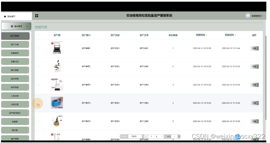Click the vertical scrollbar at the right edge
Viewport: 270px width, 143px height.
(266, 77)
